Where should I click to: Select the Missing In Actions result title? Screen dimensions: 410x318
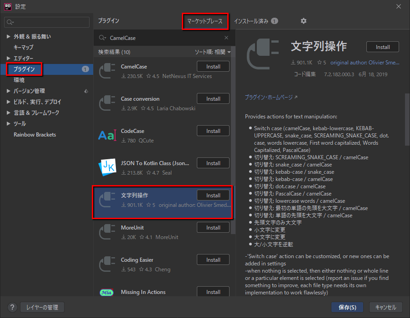pyautogui.click(x=143, y=292)
